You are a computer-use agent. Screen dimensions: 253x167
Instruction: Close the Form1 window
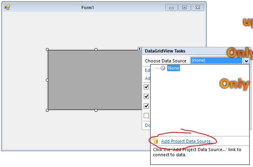click(x=198, y=8)
